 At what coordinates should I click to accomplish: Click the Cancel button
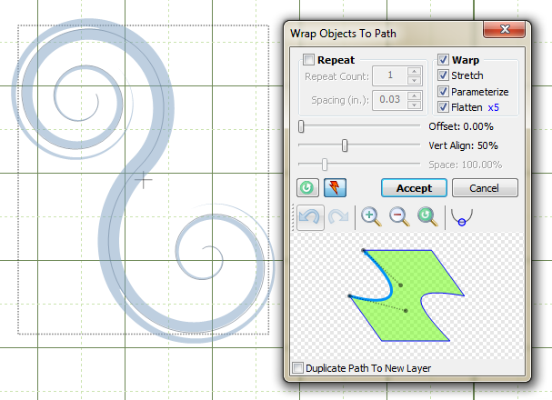tap(485, 188)
